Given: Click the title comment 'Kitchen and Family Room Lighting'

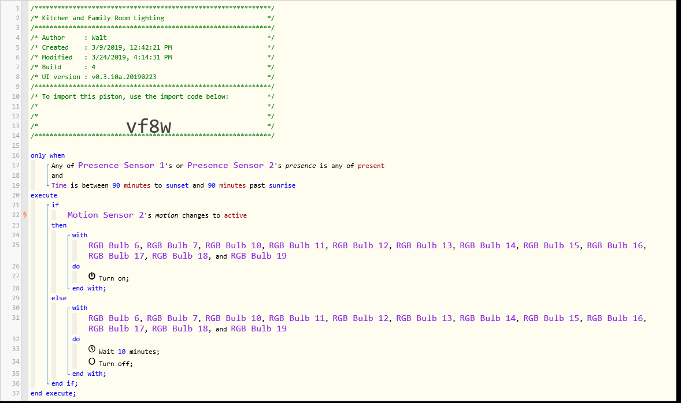Looking at the screenshot, I should click(103, 18).
